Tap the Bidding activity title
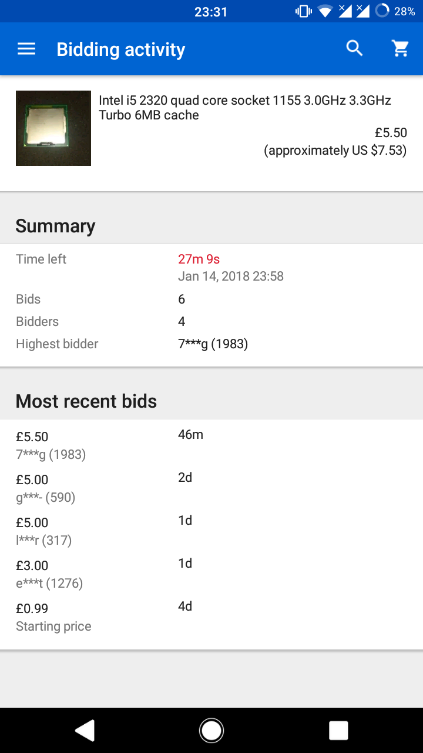The height and width of the screenshot is (753, 423). 120,49
